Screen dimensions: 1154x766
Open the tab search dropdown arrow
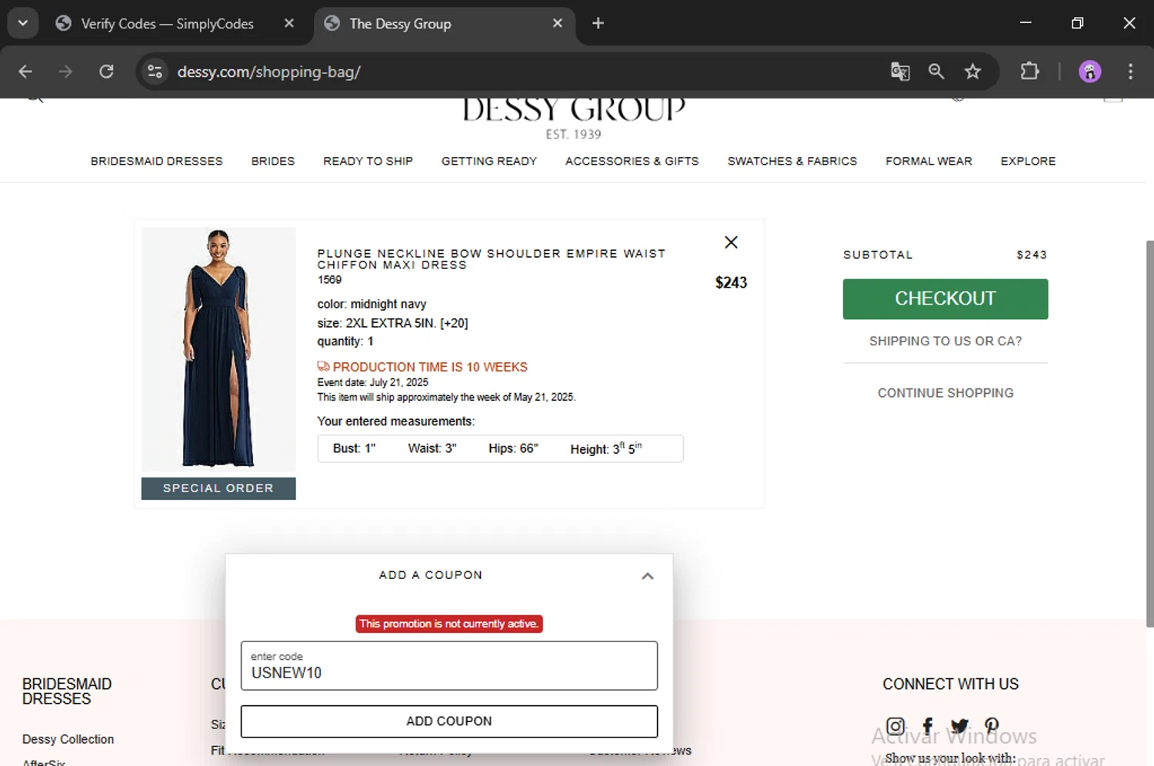coord(23,23)
